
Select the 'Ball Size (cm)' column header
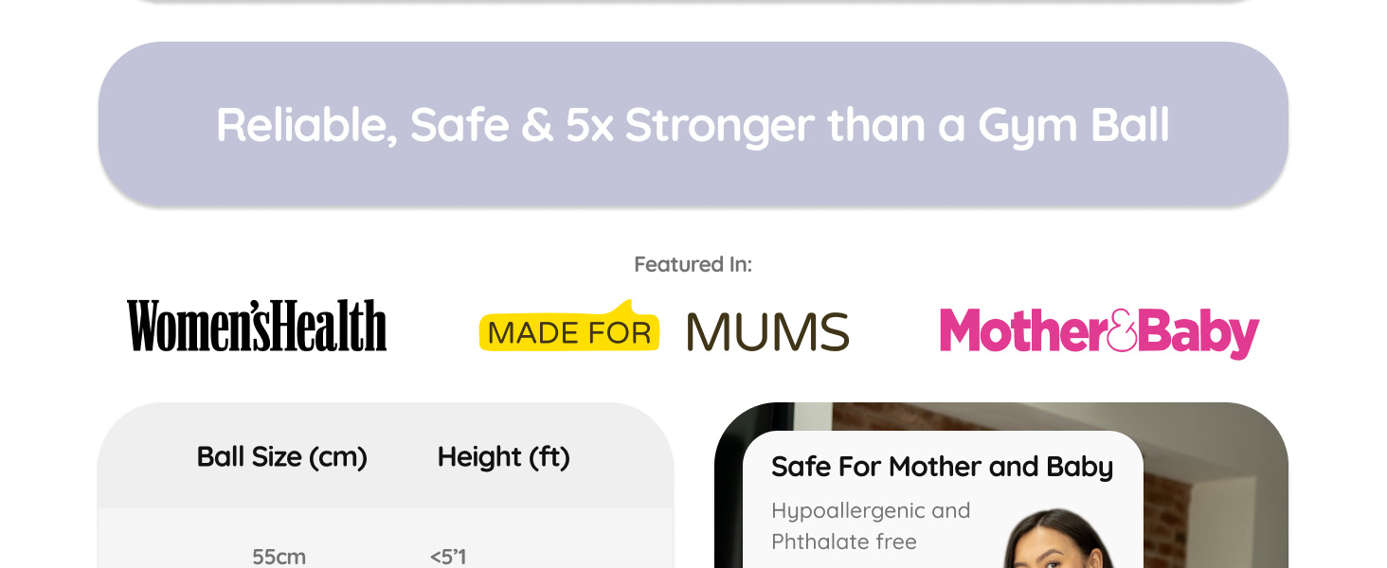click(x=281, y=457)
